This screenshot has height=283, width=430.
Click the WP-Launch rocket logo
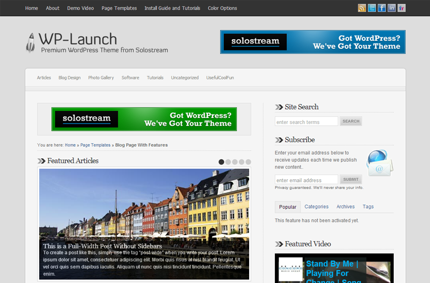tap(31, 42)
